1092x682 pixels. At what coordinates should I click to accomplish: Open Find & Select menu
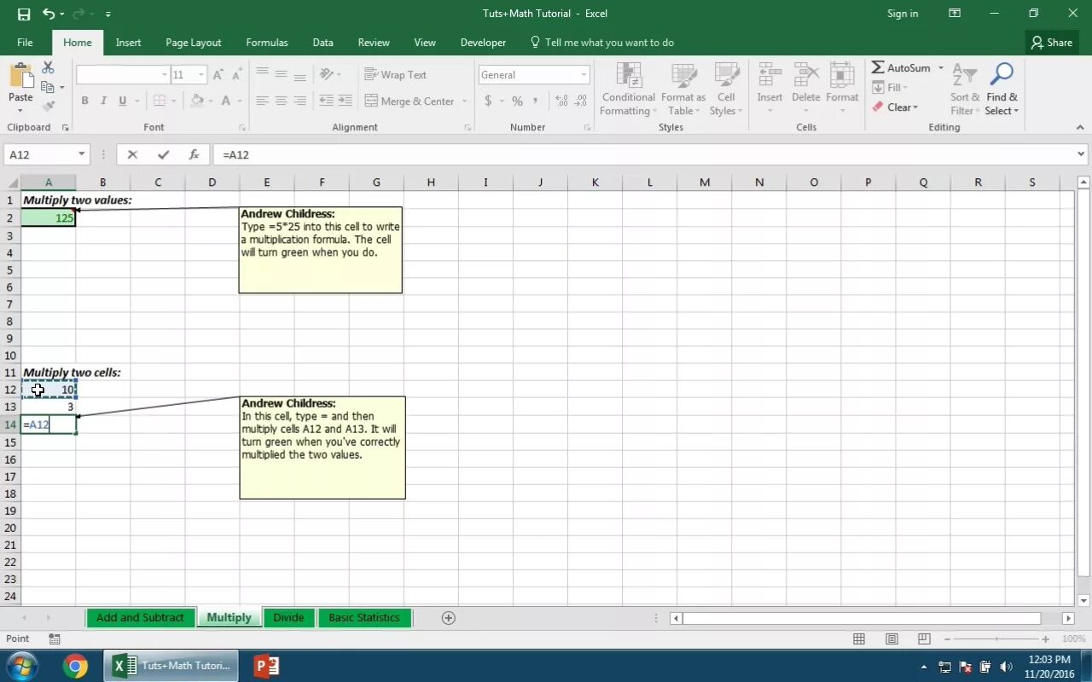1002,90
